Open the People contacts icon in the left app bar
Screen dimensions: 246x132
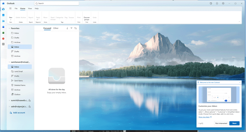tap(3, 21)
